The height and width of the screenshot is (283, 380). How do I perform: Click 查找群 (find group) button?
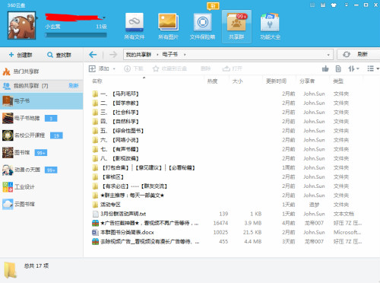point(59,55)
